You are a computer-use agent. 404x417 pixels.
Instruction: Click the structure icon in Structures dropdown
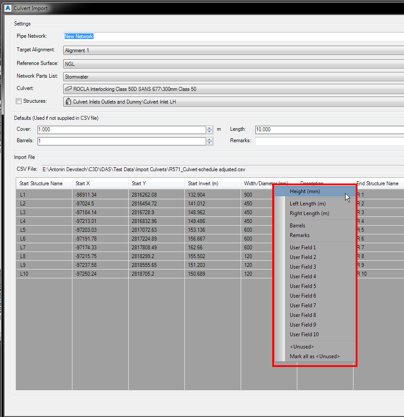[69, 101]
